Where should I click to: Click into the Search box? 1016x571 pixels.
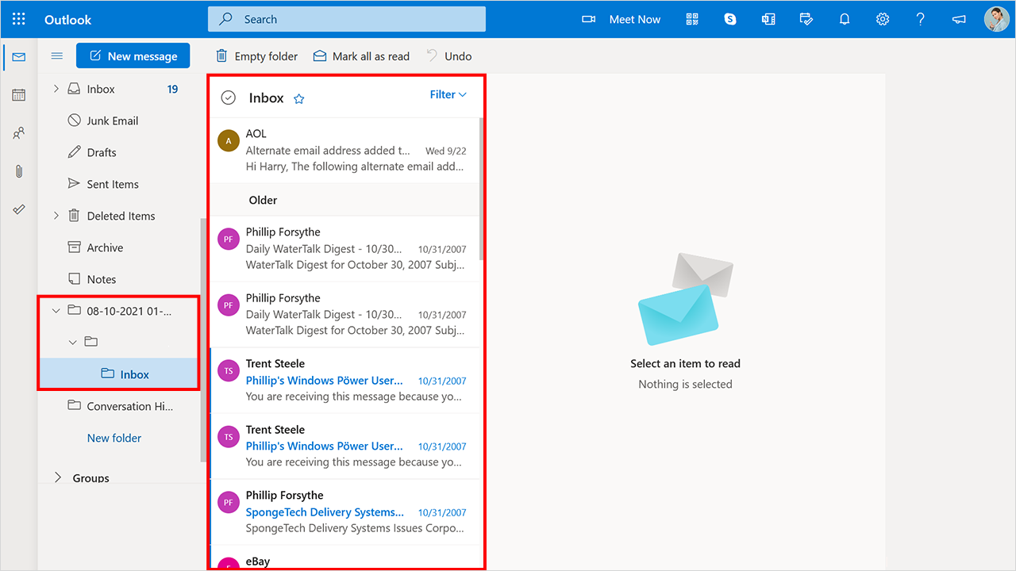[x=347, y=19]
